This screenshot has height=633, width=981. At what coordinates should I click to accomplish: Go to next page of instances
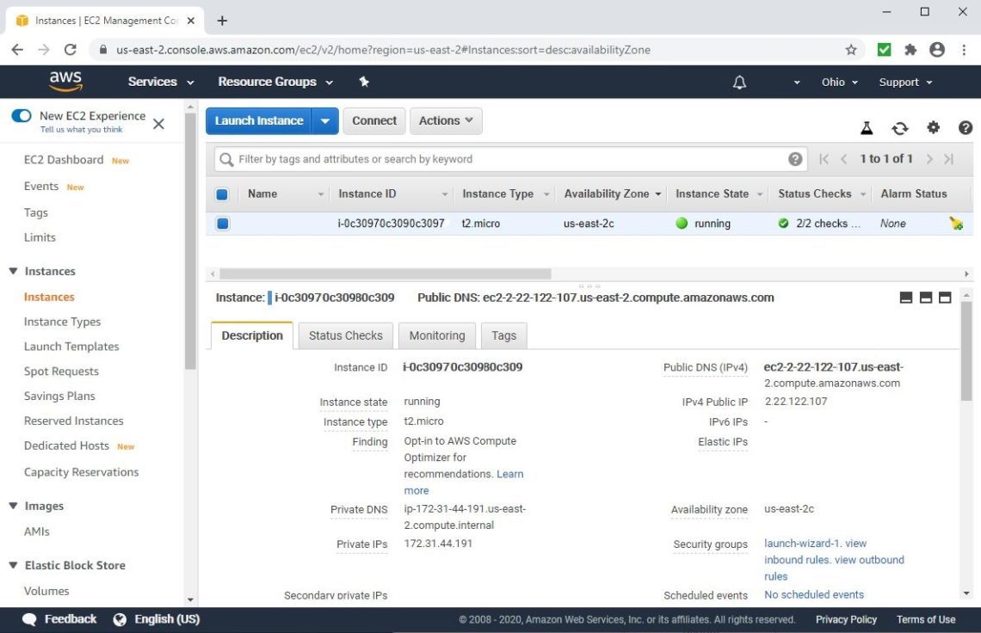coord(929,159)
